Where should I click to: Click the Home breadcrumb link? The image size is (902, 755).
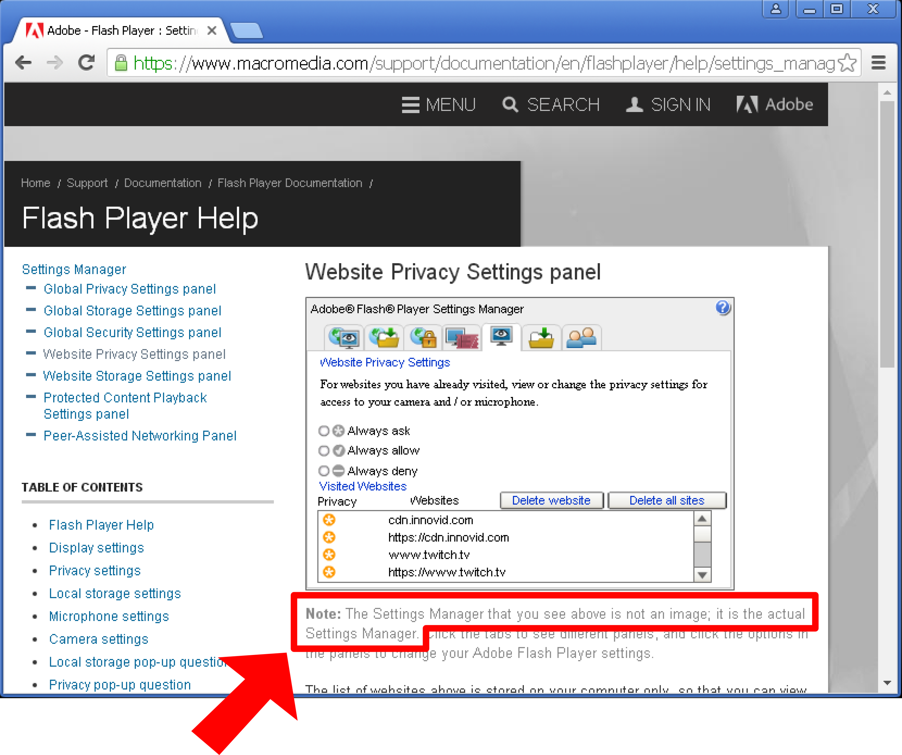point(36,183)
